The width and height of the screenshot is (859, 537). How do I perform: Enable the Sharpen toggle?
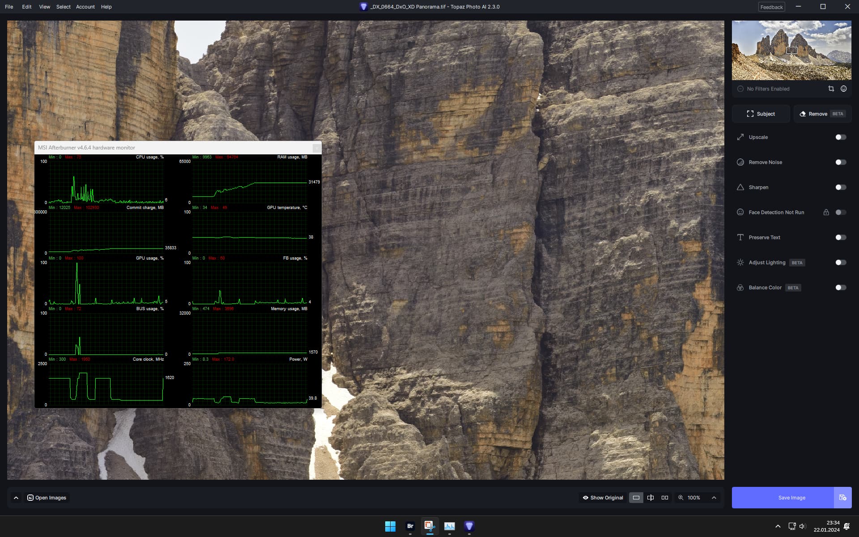[x=840, y=187]
